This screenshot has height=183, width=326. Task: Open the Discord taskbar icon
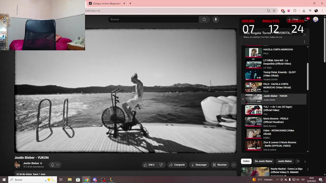[95, 180]
